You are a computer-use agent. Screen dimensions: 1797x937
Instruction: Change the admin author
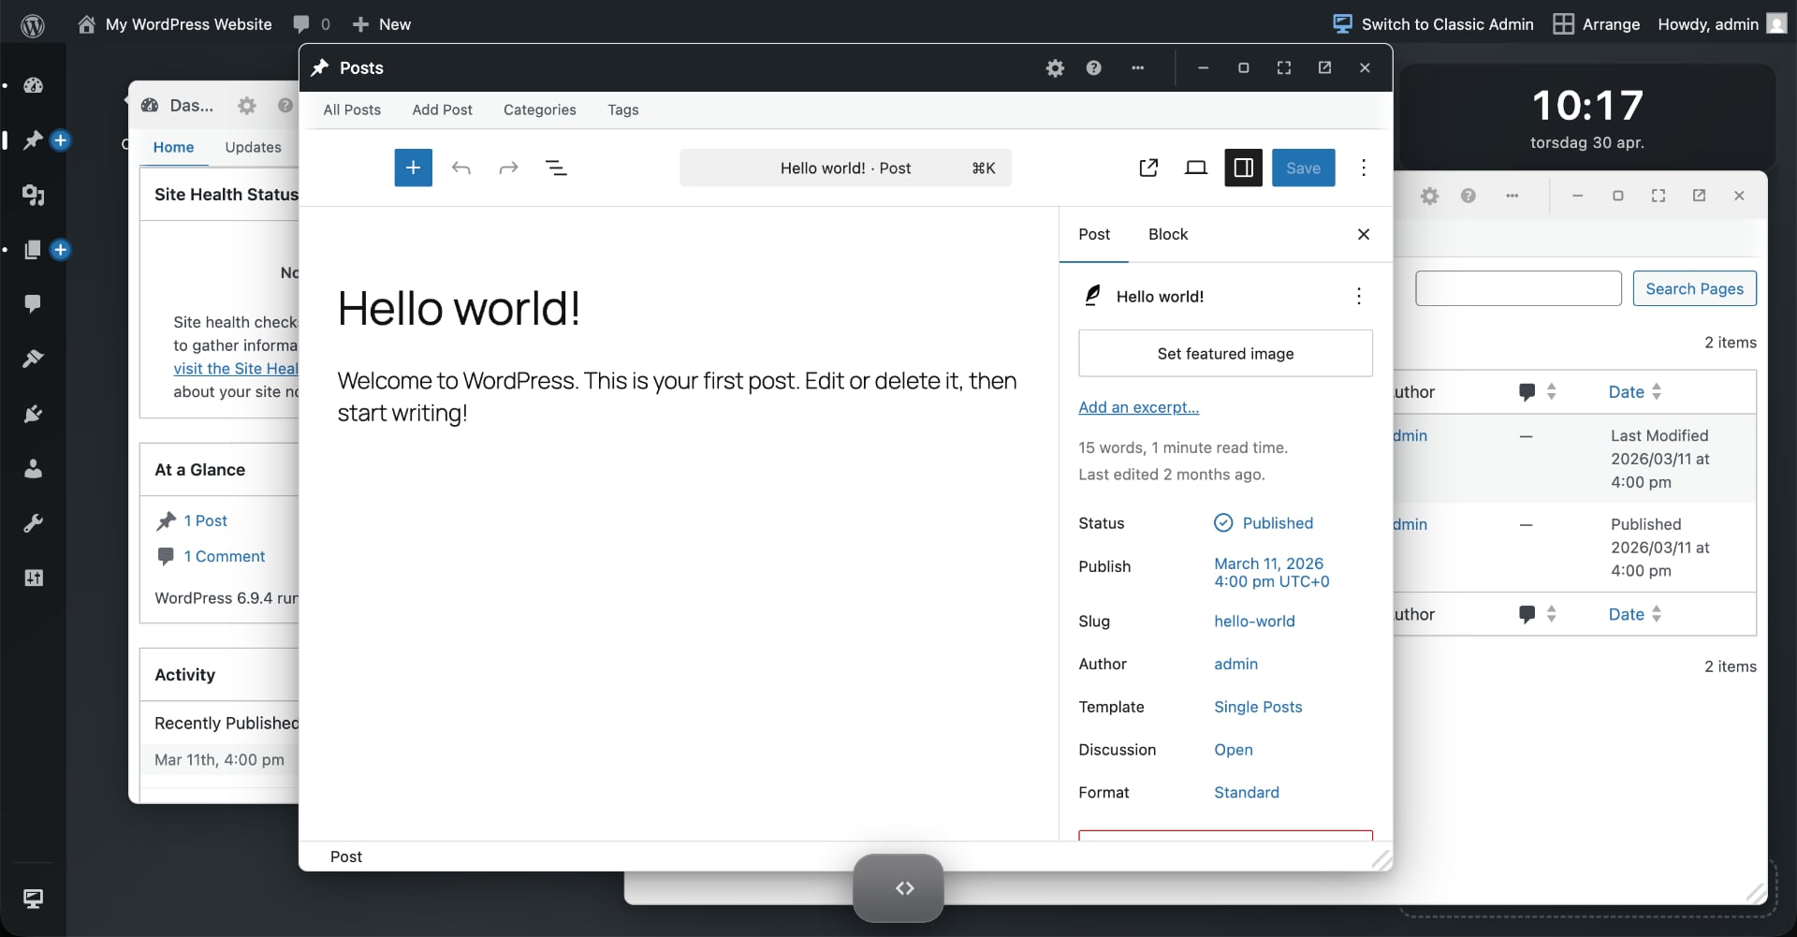click(x=1235, y=664)
